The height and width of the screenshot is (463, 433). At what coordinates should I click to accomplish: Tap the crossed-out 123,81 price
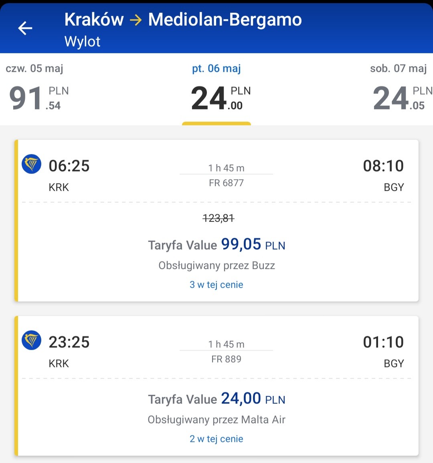219,218
